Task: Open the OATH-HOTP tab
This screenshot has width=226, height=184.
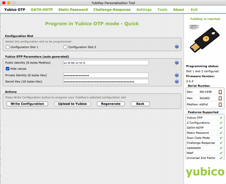Action: tap(42, 10)
